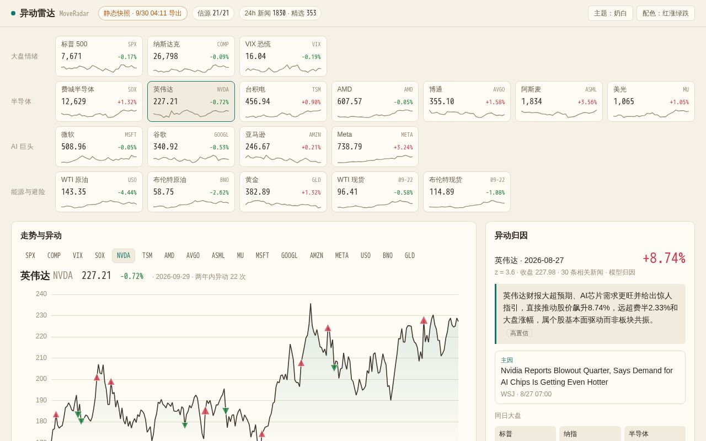The image size is (706, 441).
Task: Click the 信源 21/21 pill
Action: (x=213, y=13)
